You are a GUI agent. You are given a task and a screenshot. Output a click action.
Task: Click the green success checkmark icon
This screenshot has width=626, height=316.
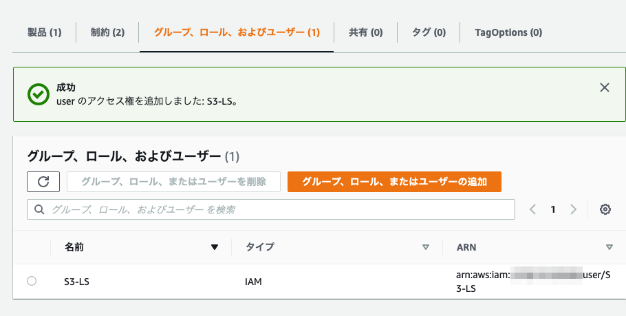(x=39, y=94)
